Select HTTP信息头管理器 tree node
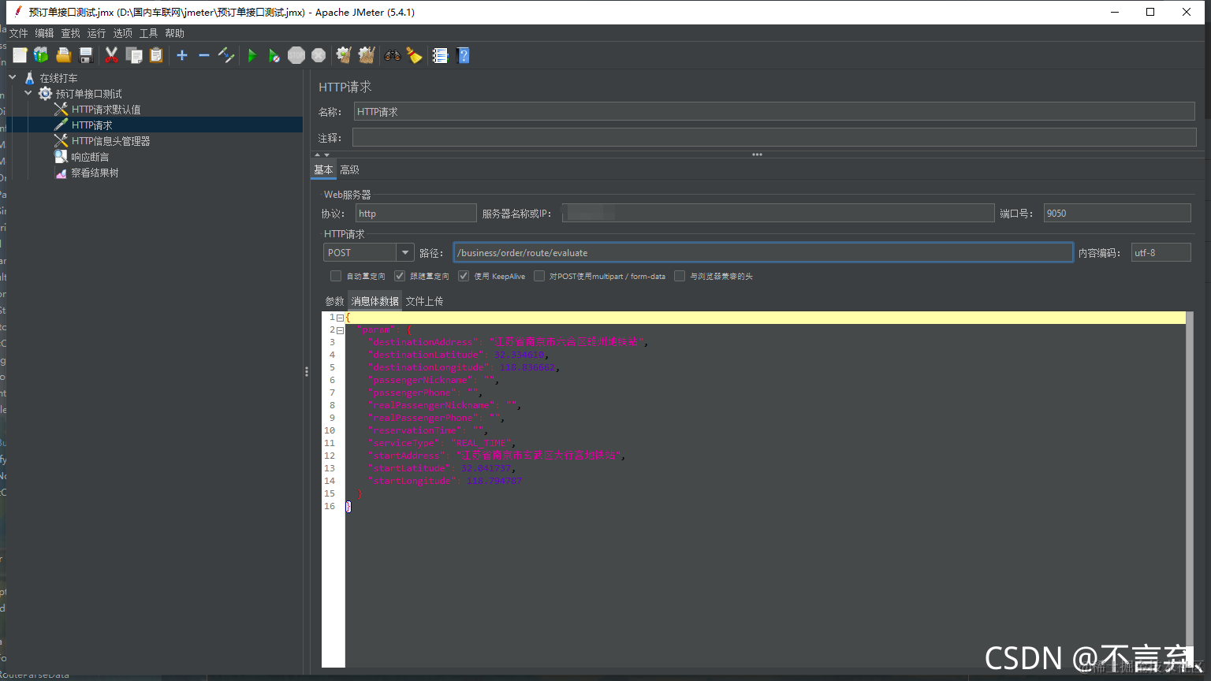 click(x=110, y=141)
